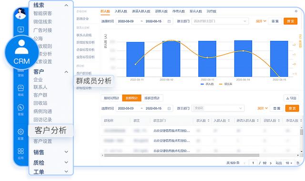Go to the previous page arrow in pagination
305x181 pixels.
click(x=244, y=163)
